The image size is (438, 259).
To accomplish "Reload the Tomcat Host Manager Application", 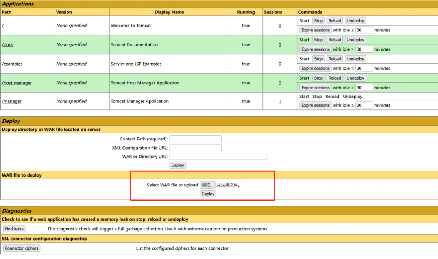I will (x=335, y=78).
